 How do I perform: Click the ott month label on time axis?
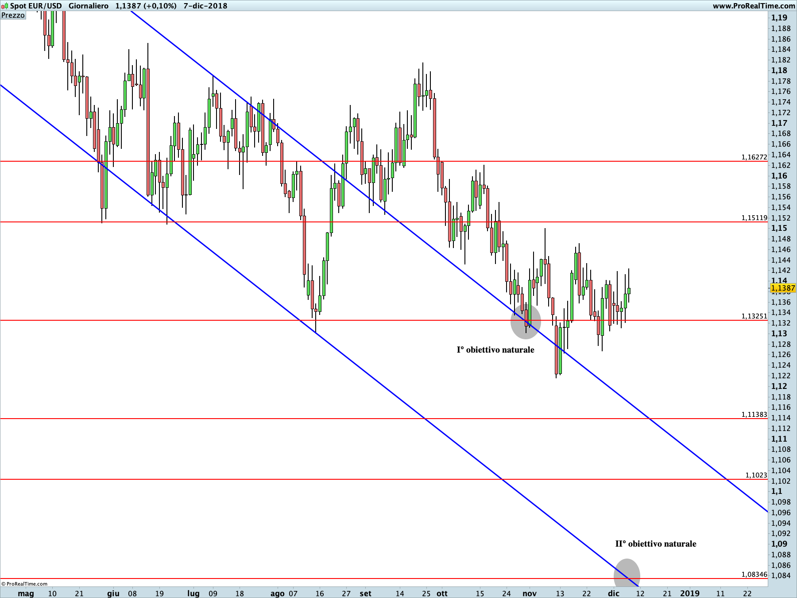point(442,593)
